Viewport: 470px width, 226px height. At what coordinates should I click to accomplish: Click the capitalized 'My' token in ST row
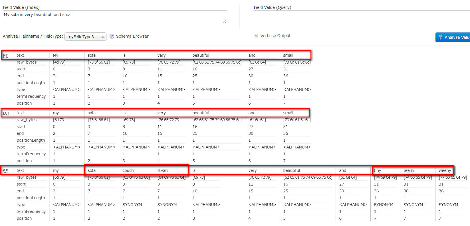[x=56, y=55]
